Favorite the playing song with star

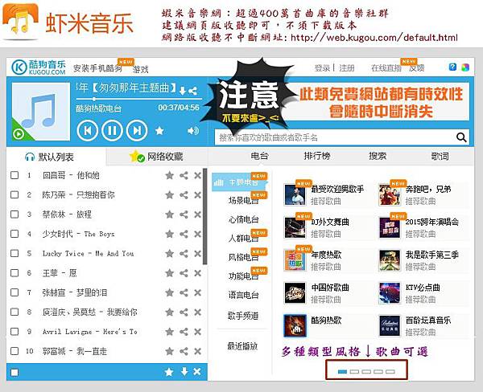click(159, 131)
